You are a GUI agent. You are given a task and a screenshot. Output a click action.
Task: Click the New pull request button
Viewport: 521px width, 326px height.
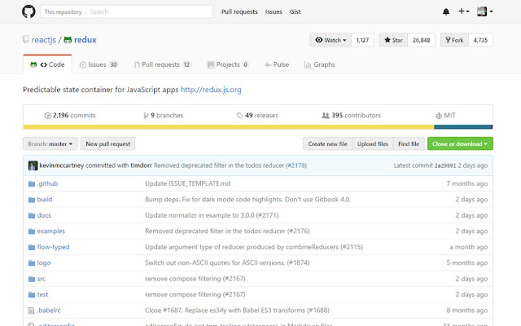point(108,144)
